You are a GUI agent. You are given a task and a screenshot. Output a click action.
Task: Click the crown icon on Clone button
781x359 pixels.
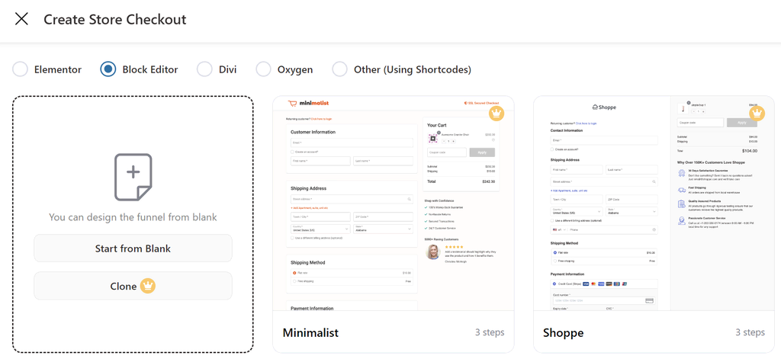[148, 286]
